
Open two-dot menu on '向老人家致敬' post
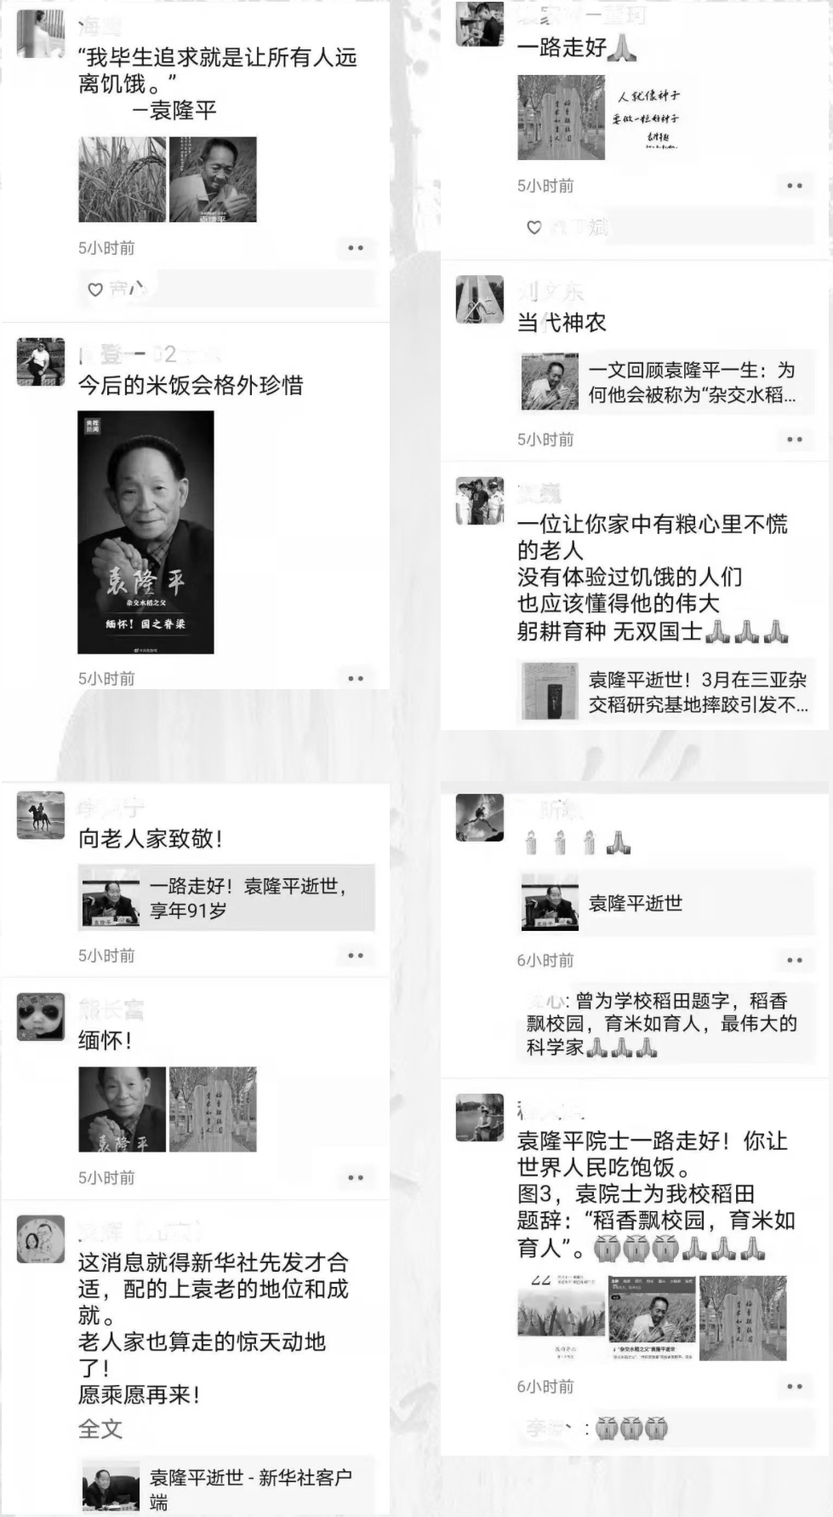coord(356,956)
